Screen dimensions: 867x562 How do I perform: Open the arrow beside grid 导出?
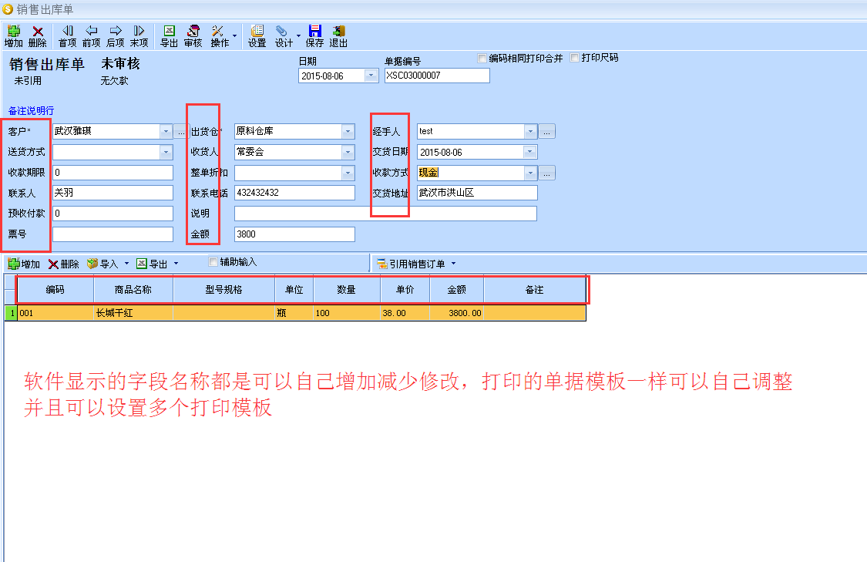point(176,264)
